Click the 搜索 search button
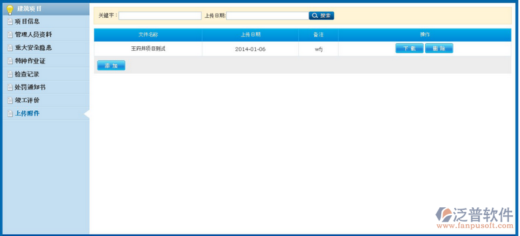Screen dimensions: 520x236 (322, 16)
